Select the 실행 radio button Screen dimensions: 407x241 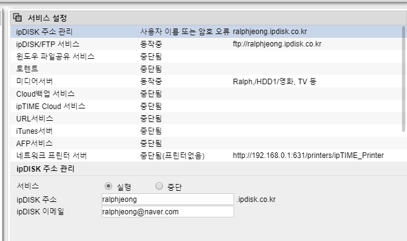108,186
